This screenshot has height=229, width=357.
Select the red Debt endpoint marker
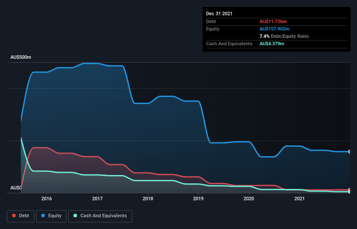click(x=350, y=190)
